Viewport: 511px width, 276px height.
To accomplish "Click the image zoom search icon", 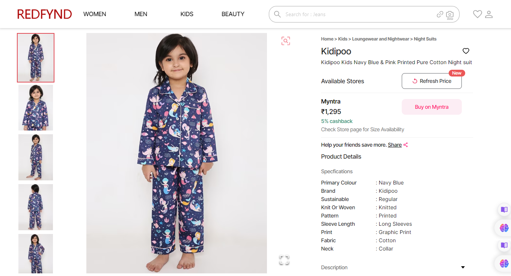I will 286,41.
